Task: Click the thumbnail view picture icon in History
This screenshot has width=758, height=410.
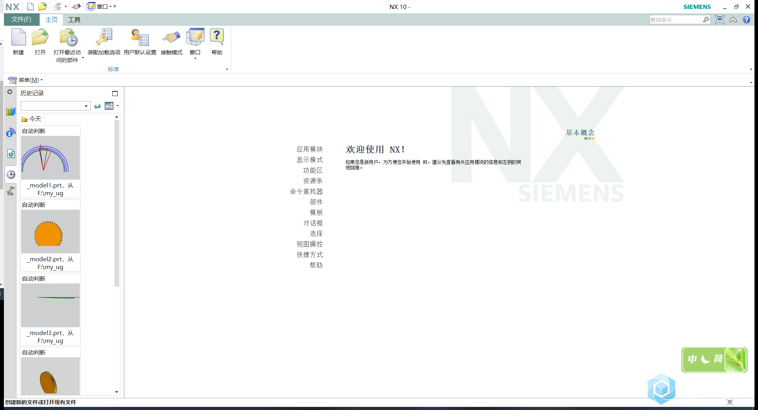Action: pyautogui.click(x=109, y=106)
